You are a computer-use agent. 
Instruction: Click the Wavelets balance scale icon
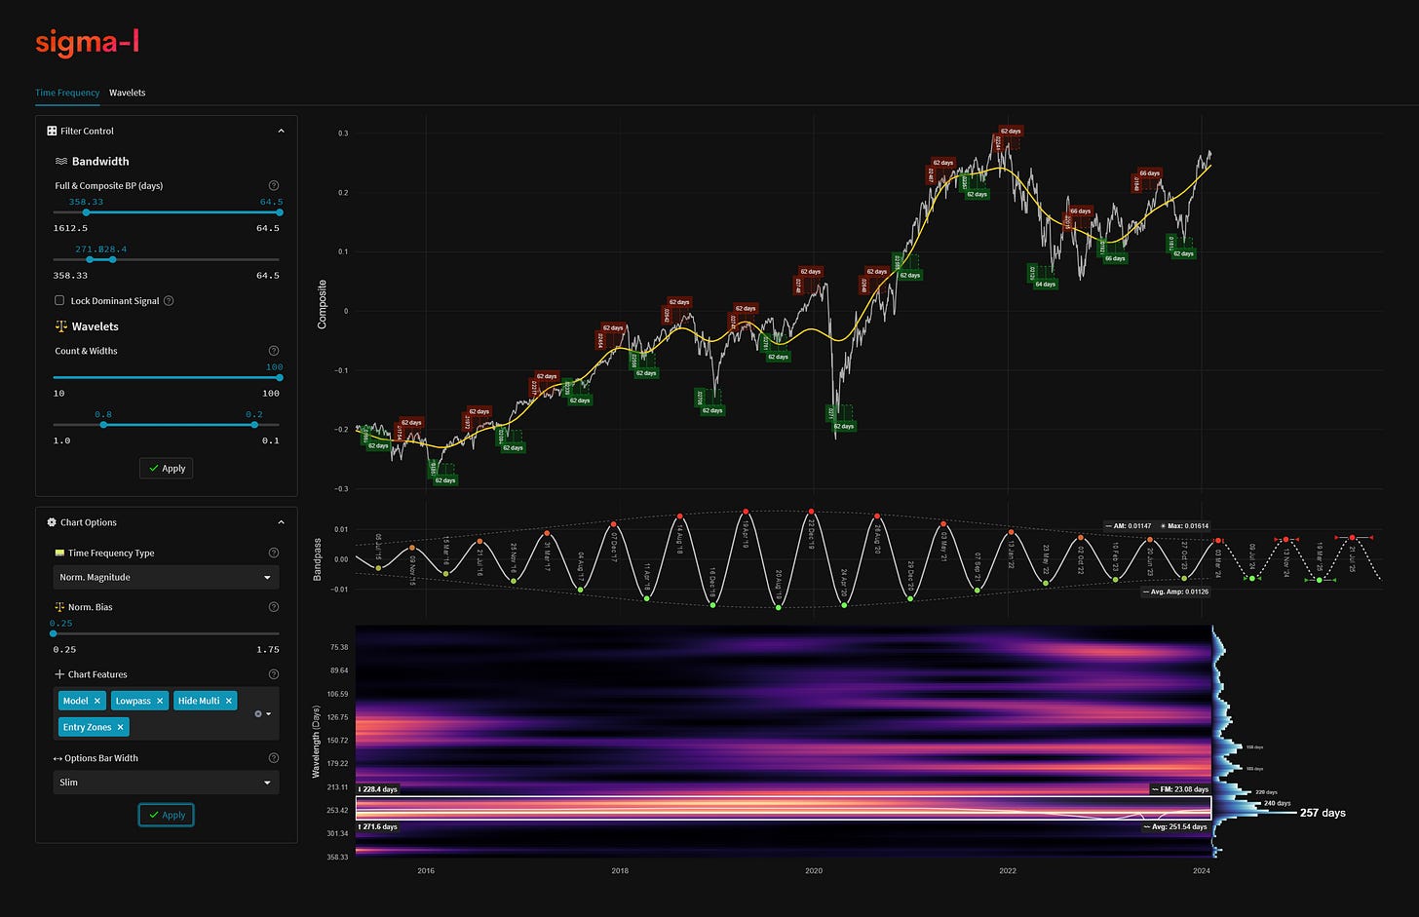click(x=60, y=326)
